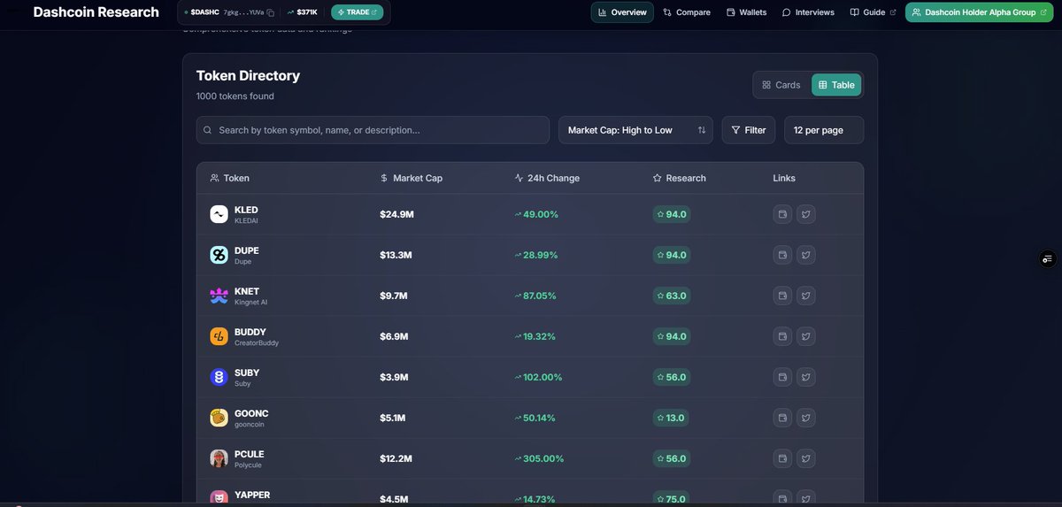Switch to Table view
The width and height of the screenshot is (1062, 507).
tap(836, 85)
